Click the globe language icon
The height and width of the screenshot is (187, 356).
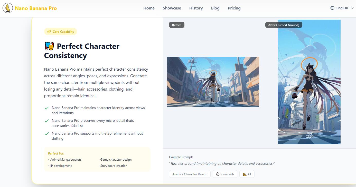[x=332, y=8]
